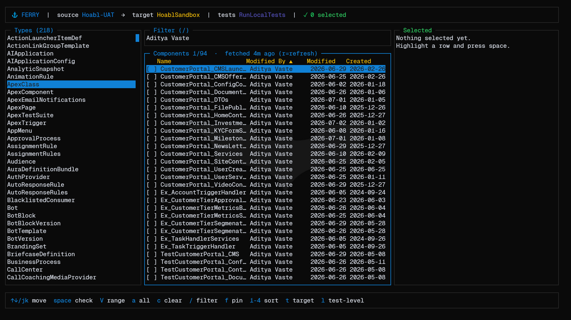Select ActionLauncherItemDef type
Viewport: 571px width, 320px height.
(x=45, y=38)
